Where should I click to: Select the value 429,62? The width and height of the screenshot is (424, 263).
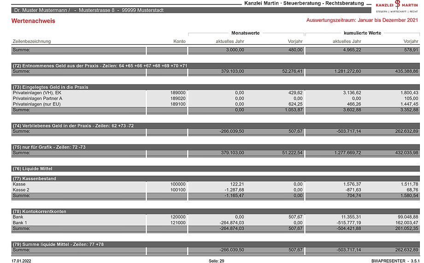(295, 93)
